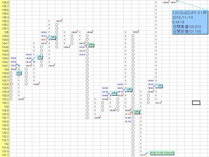Click the 102.745 value in row 102.7
Viewport: 209px width, 157px height.
click(97, 118)
